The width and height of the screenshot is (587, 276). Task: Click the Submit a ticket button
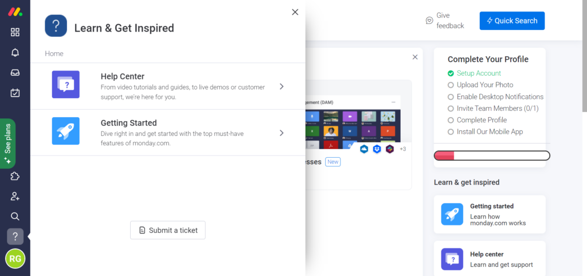[168, 230]
